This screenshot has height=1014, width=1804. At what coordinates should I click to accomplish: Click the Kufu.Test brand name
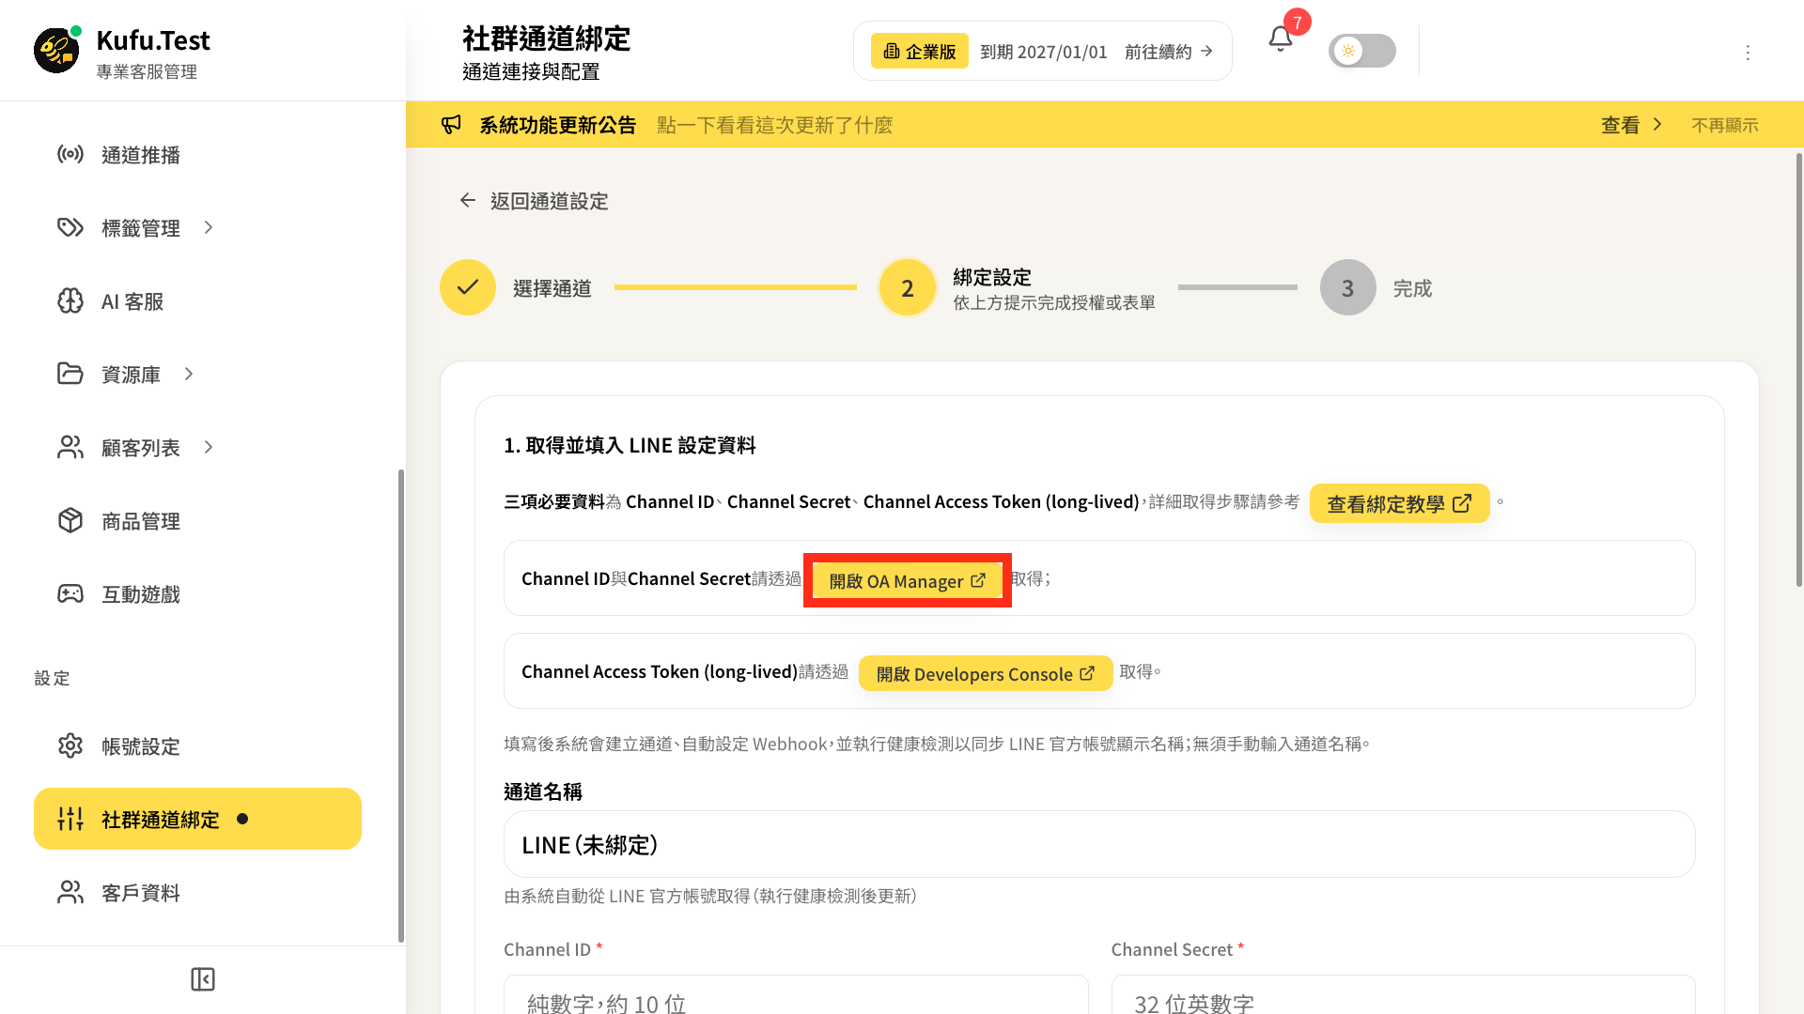point(153,40)
